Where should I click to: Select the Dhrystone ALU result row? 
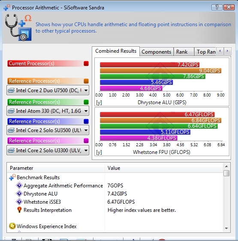[x=115, y=194]
